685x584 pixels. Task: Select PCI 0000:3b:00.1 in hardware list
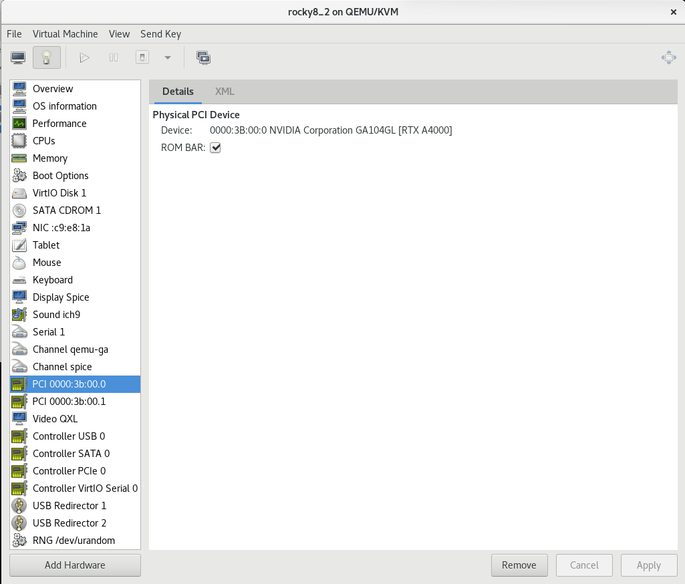(x=69, y=402)
